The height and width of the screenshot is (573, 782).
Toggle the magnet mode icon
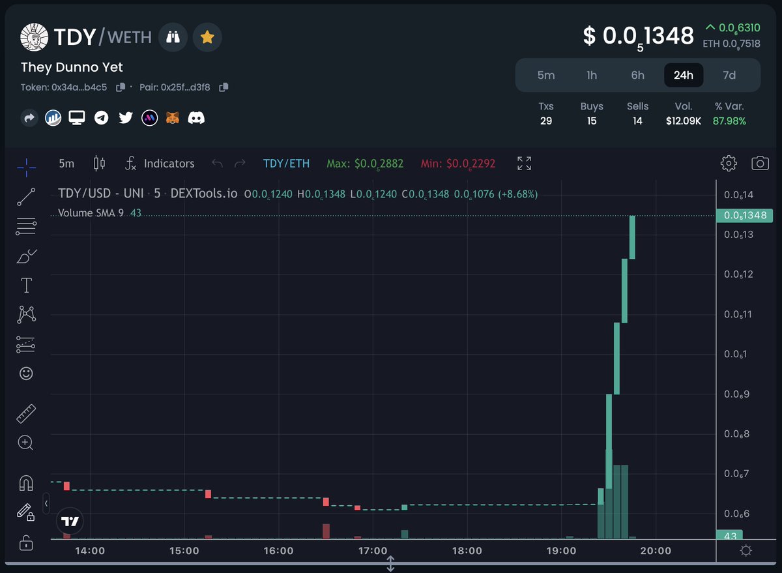(26, 483)
